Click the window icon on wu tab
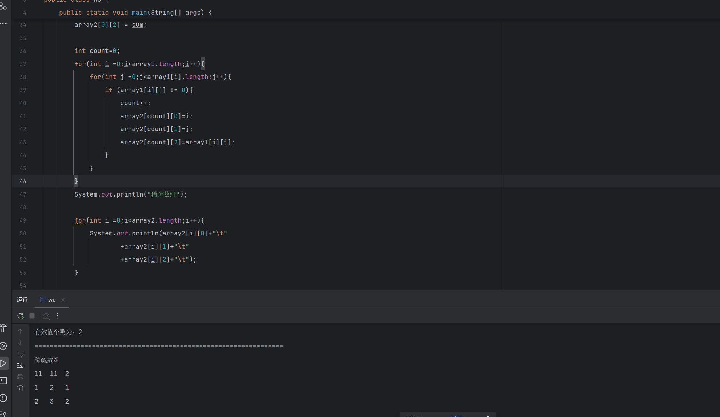Viewport: 720px width, 417px height. pyautogui.click(x=43, y=299)
